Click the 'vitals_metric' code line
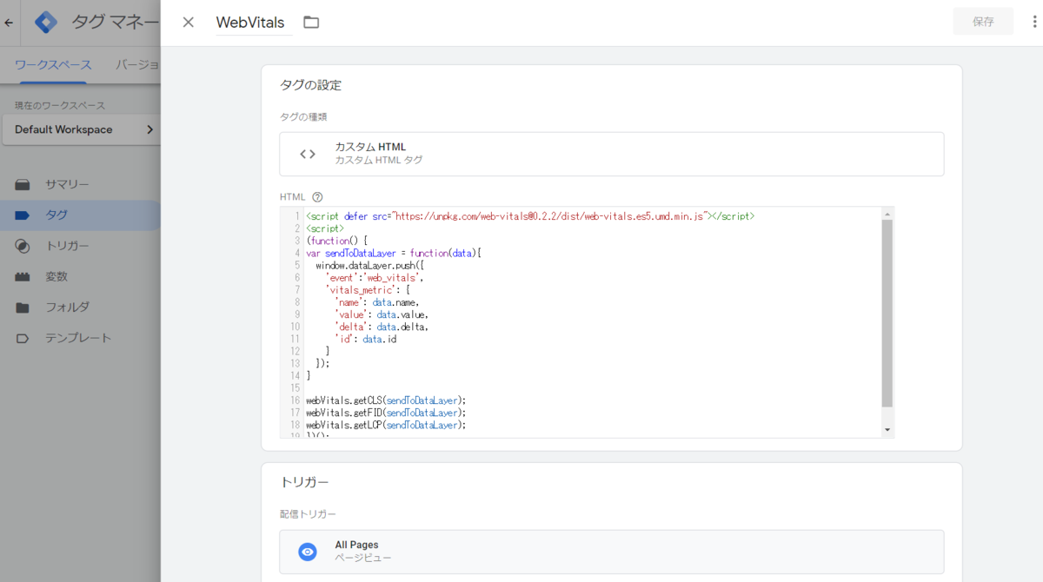Viewport: 1043px width, 582px height. (368, 289)
